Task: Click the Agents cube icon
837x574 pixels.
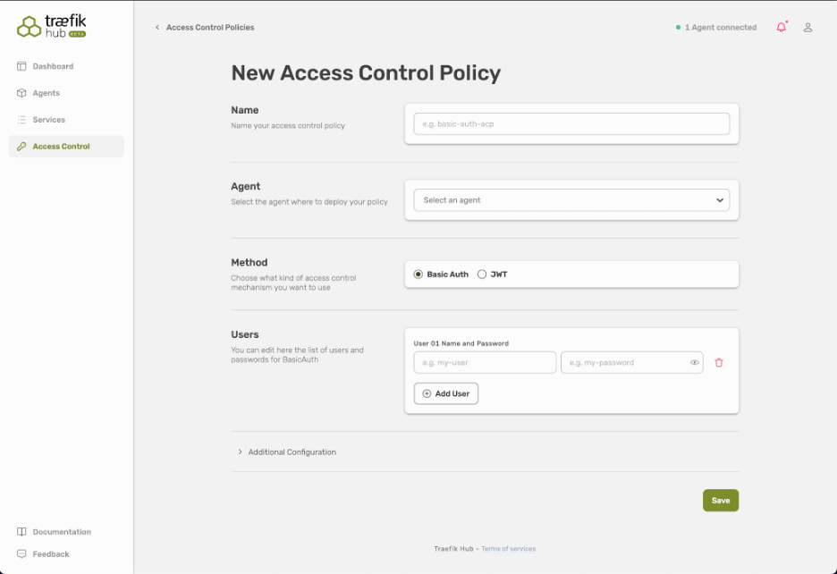Action: coord(22,93)
